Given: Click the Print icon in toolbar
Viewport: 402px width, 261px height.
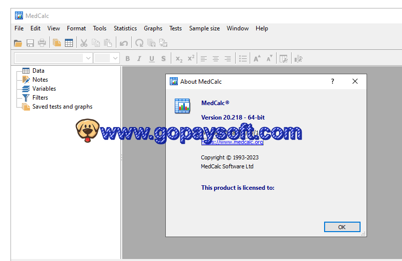Looking at the screenshot, I should tap(42, 43).
